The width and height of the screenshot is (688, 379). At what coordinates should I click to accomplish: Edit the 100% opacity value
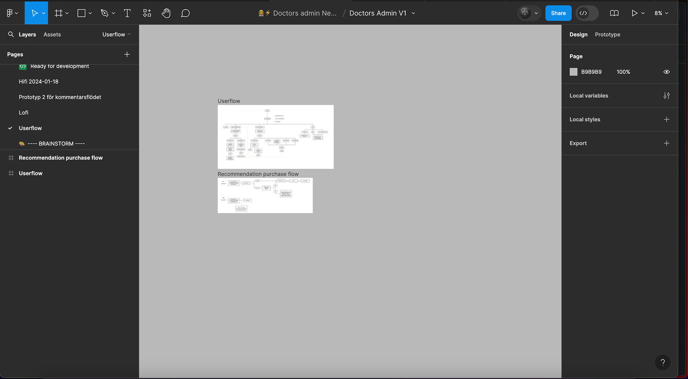(x=623, y=72)
